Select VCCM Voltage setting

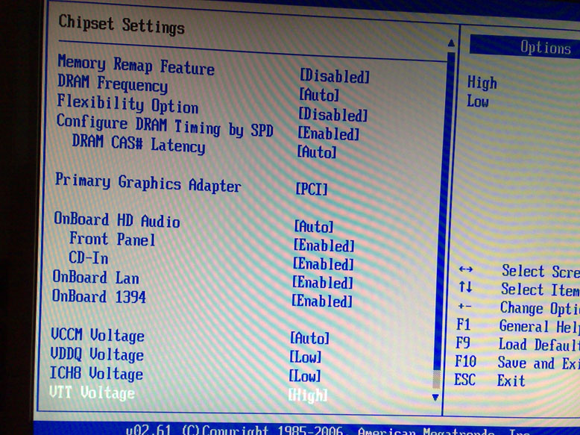click(98, 336)
